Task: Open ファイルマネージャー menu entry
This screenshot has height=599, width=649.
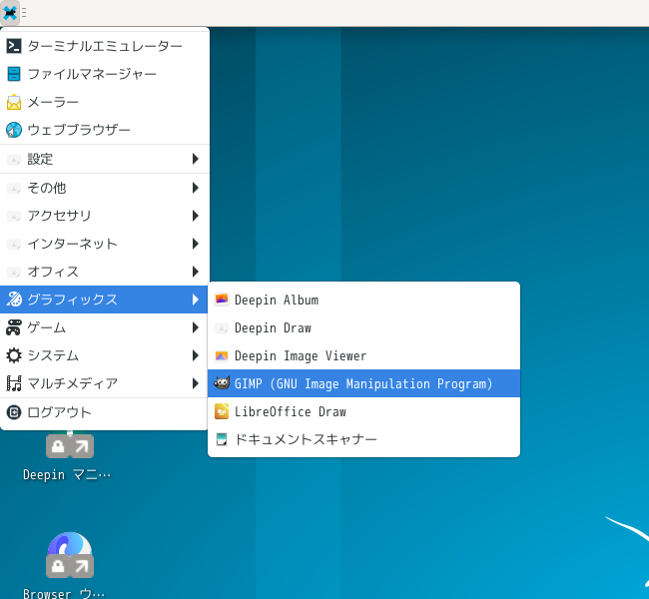Action: coord(104,74)
